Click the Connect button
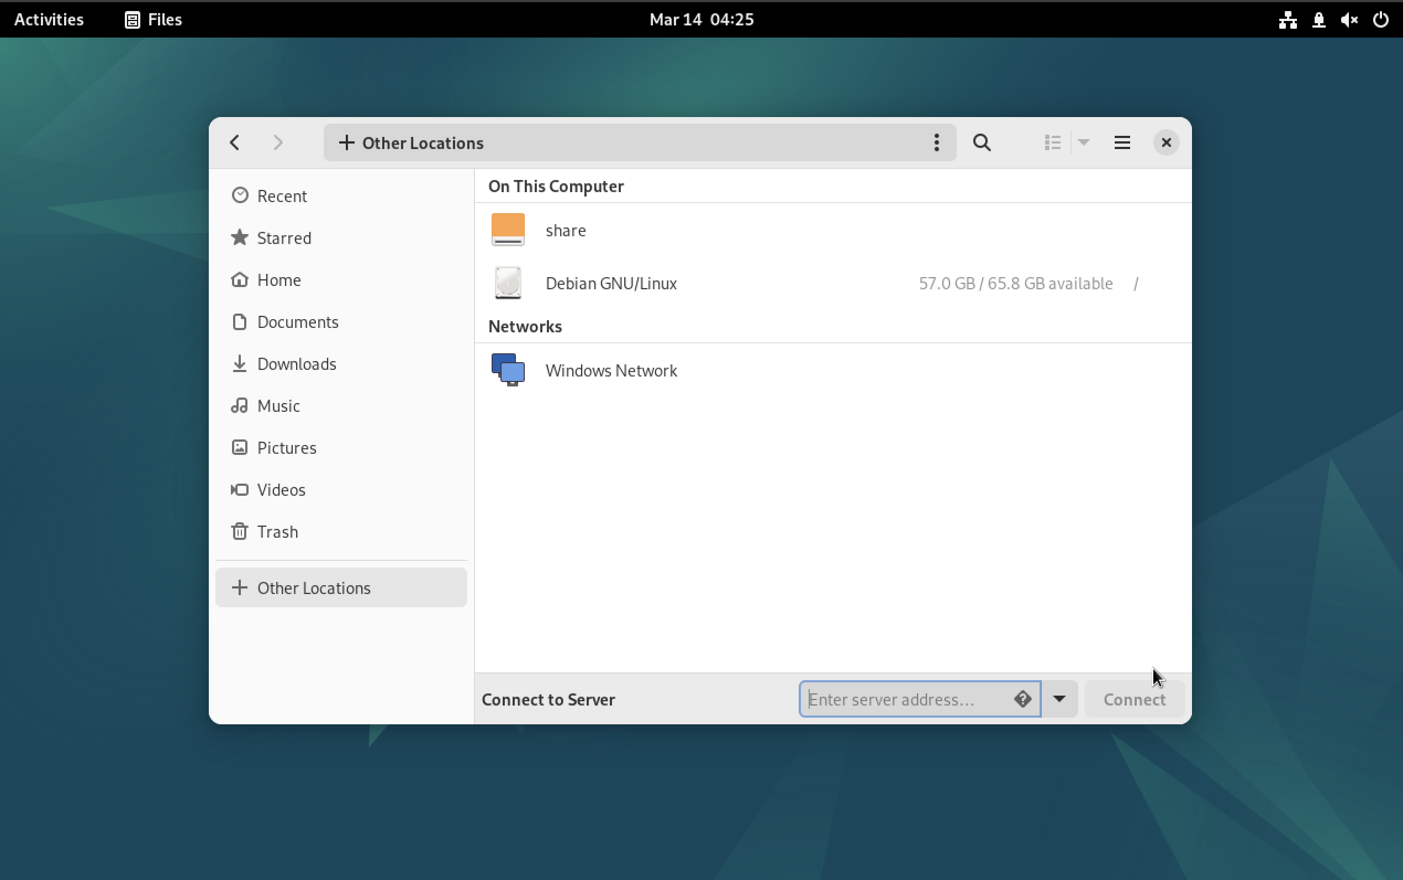Image resolution: width=1403 pixels, height=880 pixels. [x=1134, y=699]
